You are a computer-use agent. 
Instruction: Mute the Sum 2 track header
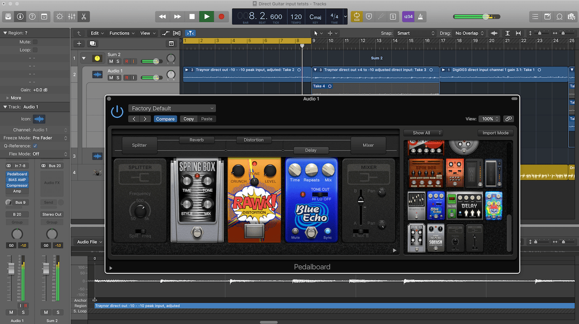111,61
